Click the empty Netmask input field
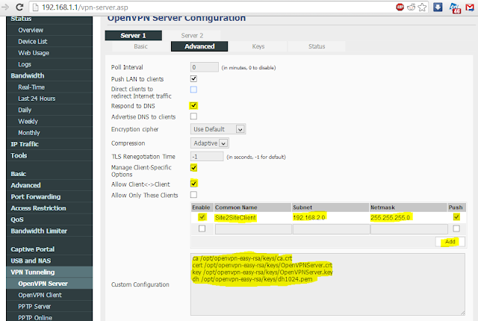Screen dimensions: 478x321 tap(409, 229)
